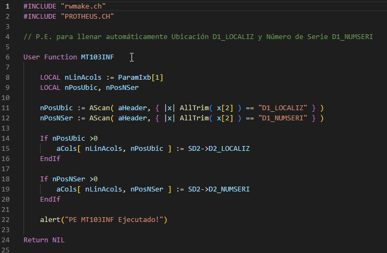Image resolution: width=387 pixels, height=253 pixels.
Task: Click line number 1 in the gutter
Action: 7,6
